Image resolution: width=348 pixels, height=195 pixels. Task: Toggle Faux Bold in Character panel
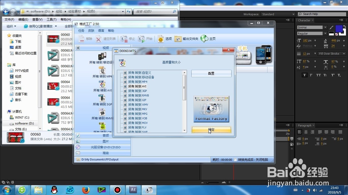coord(304,75)
